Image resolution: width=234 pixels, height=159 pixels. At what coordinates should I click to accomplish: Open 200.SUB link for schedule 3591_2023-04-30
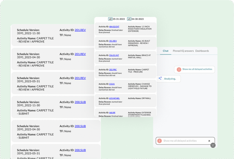pos(80,126)
